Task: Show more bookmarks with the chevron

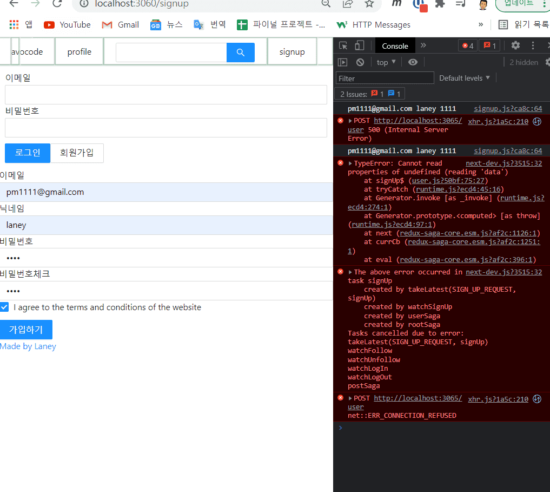Action: pyautogui.click(x=481, y=24)
